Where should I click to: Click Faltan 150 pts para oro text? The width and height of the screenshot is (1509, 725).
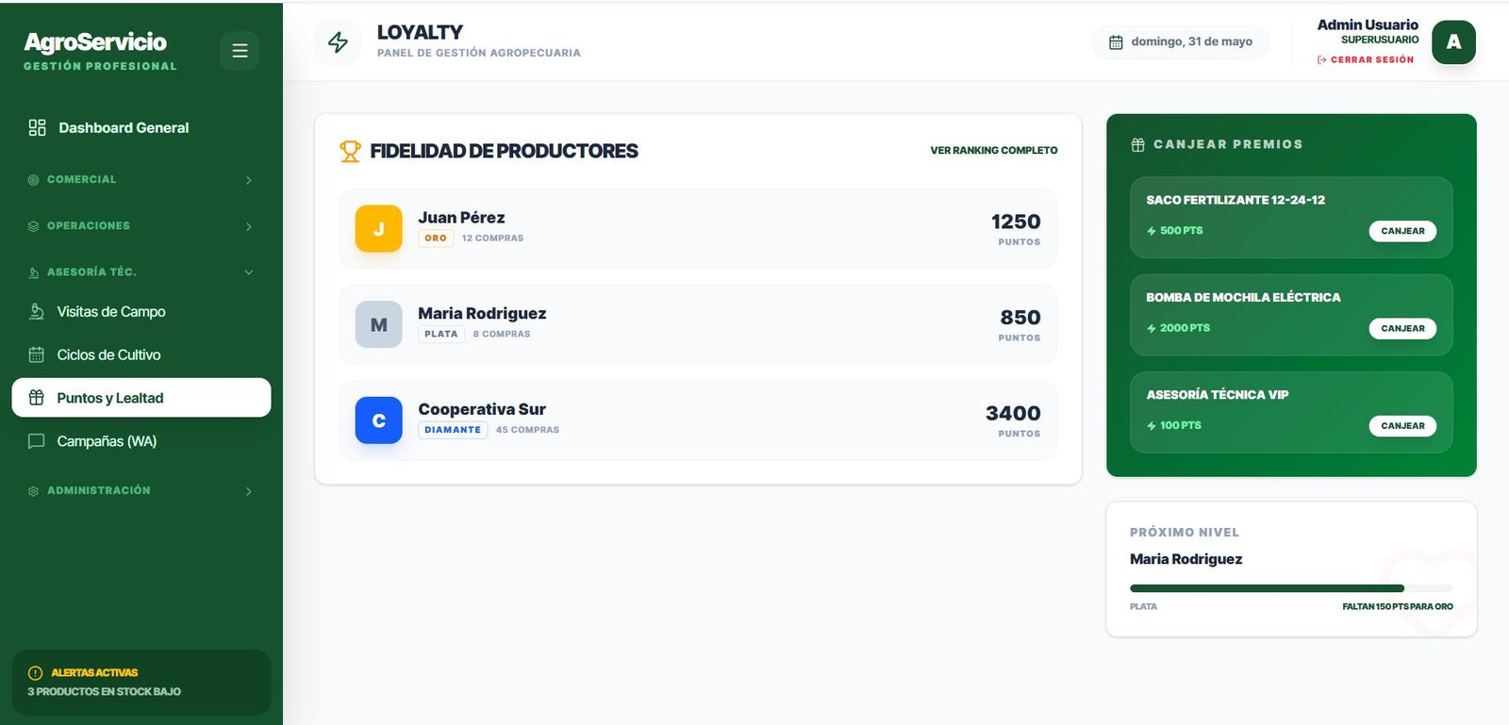point(1398,607)
